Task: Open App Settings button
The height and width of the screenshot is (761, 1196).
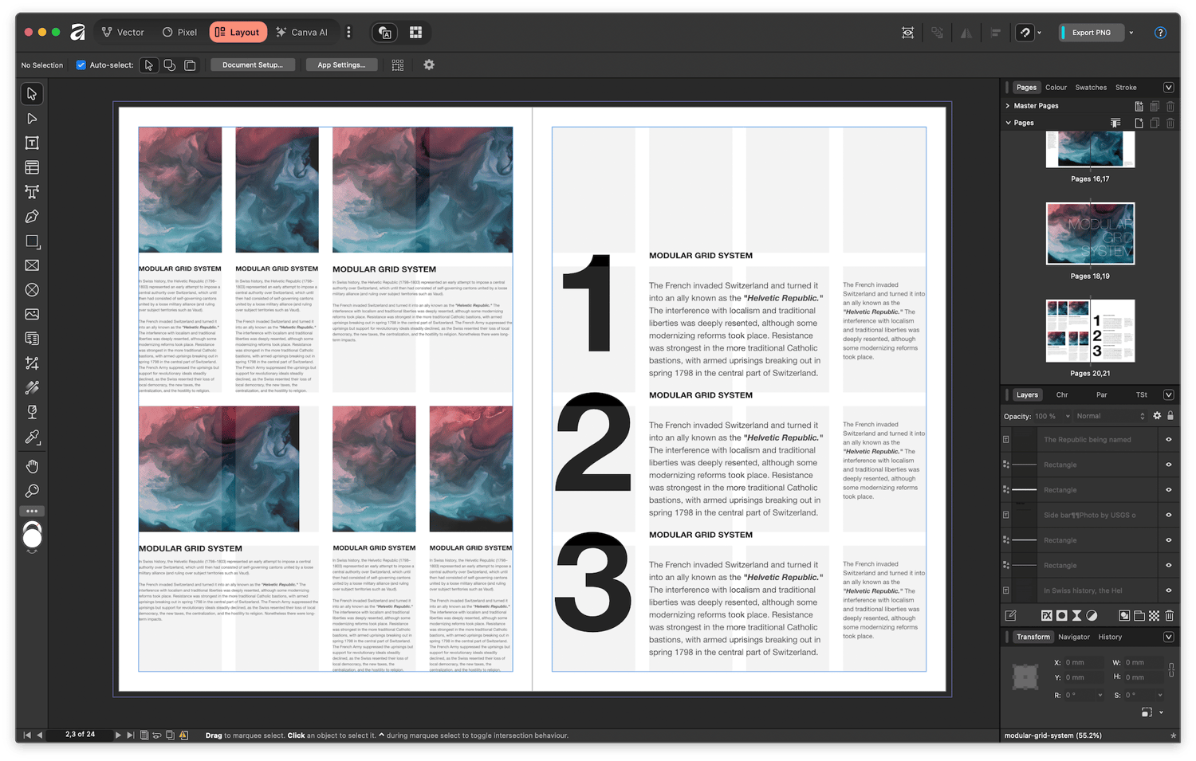Action: 341,65
